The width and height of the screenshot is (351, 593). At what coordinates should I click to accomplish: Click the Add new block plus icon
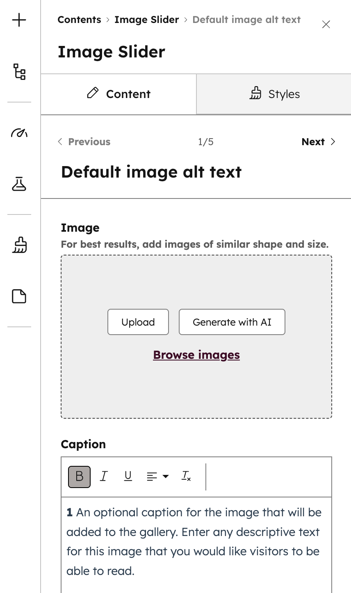19,20
